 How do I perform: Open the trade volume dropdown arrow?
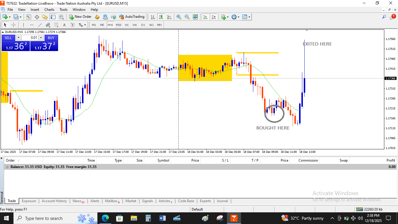point(18,38)
